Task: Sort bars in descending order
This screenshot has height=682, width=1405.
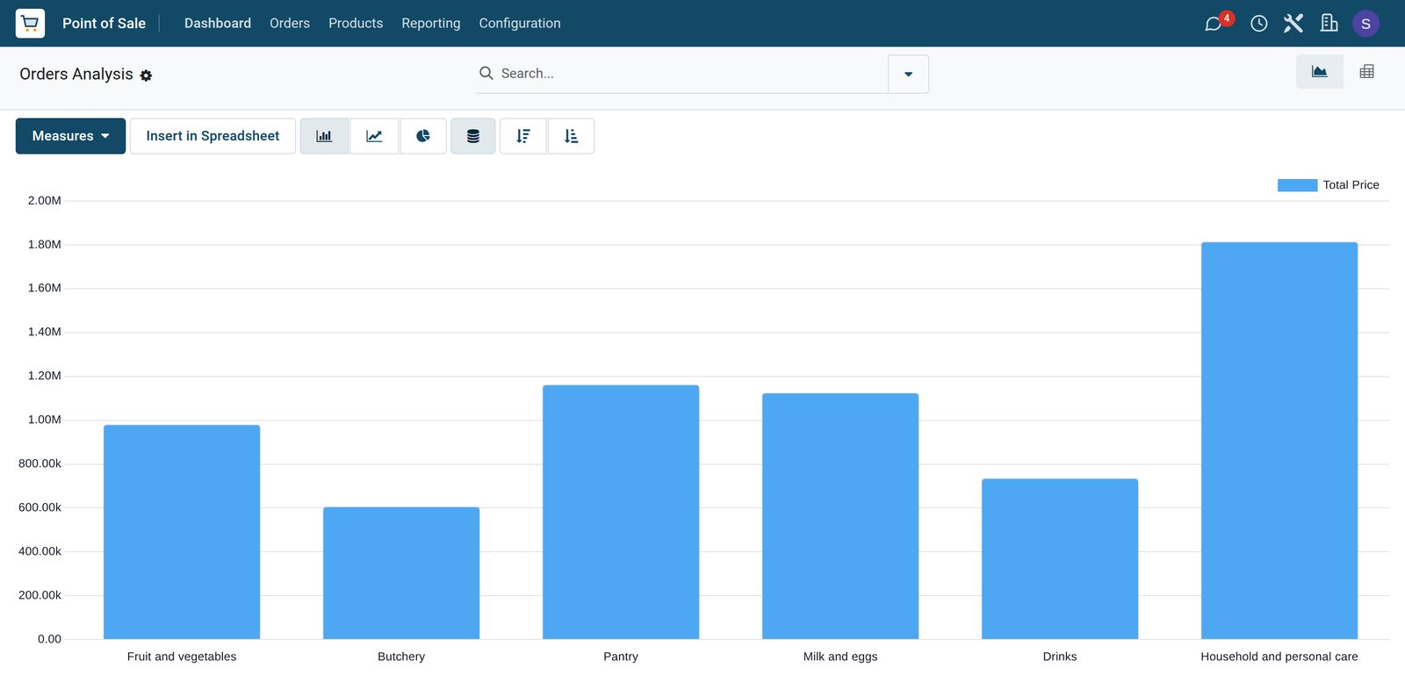Action: tap(523, 136)
